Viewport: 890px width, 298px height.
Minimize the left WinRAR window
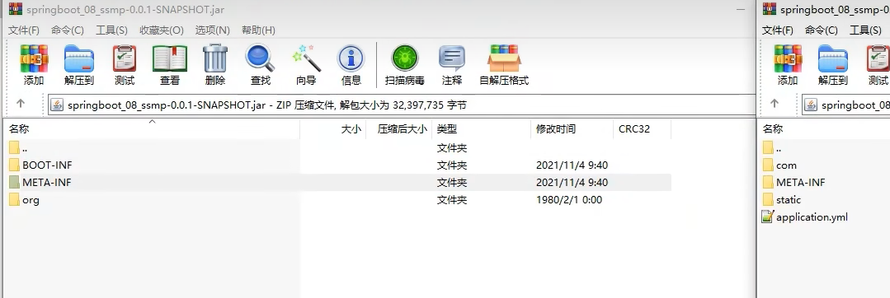741,9
